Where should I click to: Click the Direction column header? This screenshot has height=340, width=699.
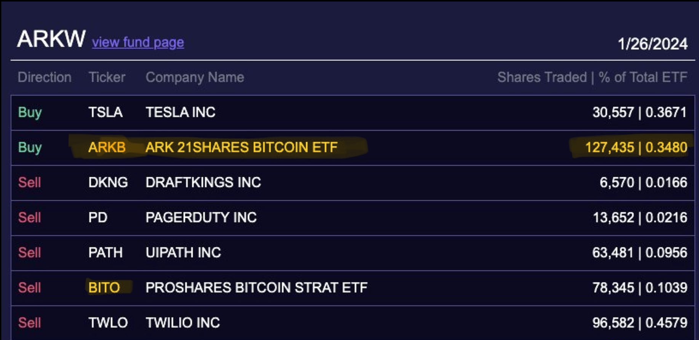[x=45, y=78]
